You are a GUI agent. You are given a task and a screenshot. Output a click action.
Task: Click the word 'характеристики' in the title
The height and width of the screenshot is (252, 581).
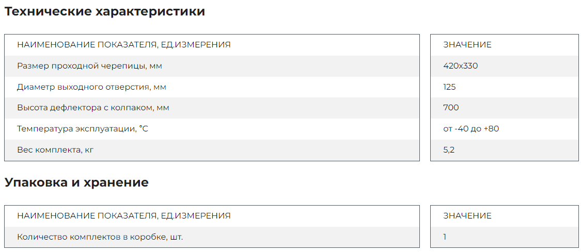150,11
